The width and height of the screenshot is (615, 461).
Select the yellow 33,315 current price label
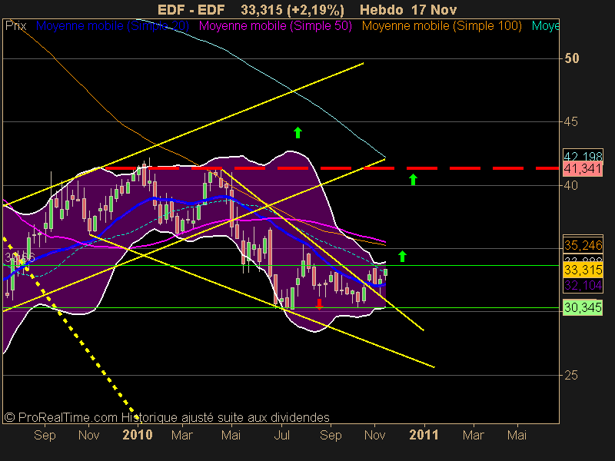tap(583, 270)
